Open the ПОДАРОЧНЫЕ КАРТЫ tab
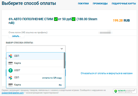 point(124,4)
